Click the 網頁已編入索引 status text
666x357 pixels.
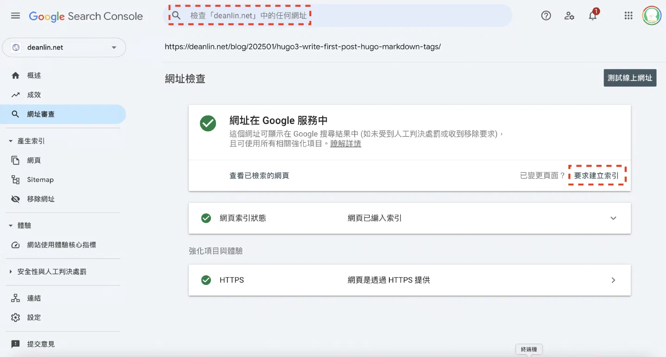375,218
